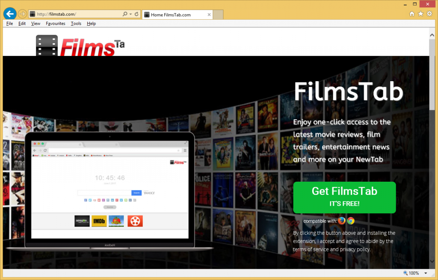This screenshot has width=438, height=280.
Task: Close the Home FilmsTab.com tab
Action: click(x=209, y=15)
